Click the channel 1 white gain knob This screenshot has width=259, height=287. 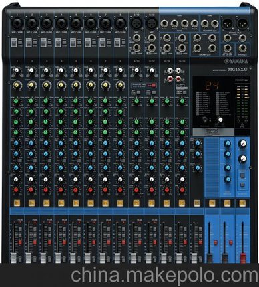(x=17, y=71)
